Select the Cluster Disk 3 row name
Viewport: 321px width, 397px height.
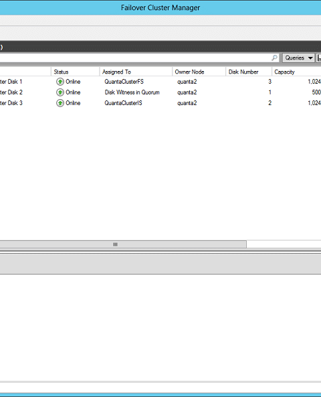click(x=11, y=103)
